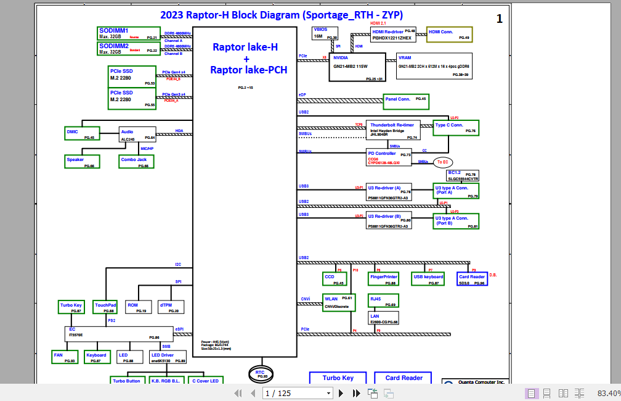Click the PD Controller block
This screenshot has width=621, height=401.
[x=389, y=157]
